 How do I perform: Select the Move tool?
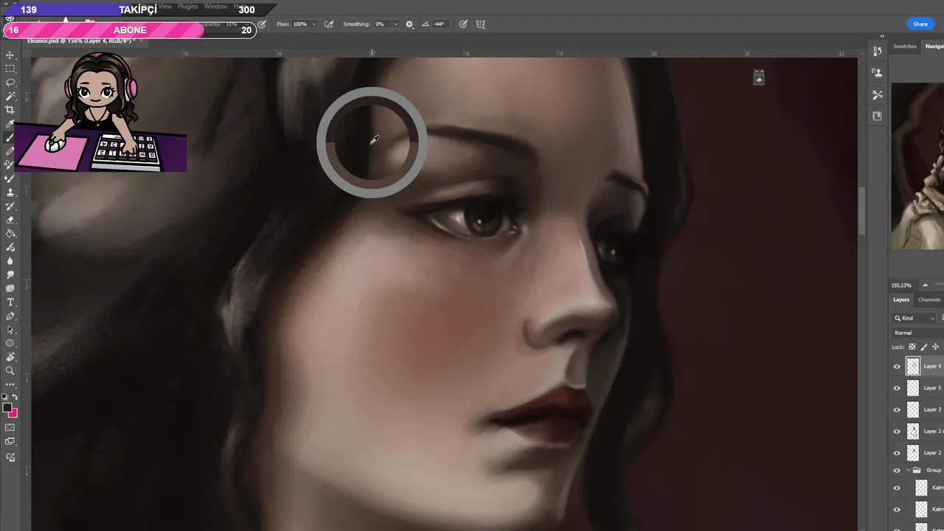pyautogui.click(x=10, y=55)
